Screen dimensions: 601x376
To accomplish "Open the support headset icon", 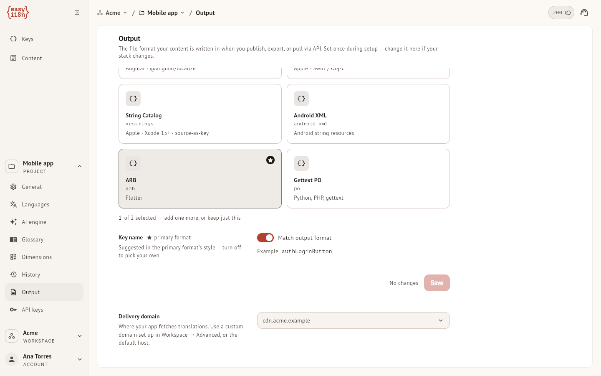I will tap(584, 13).
